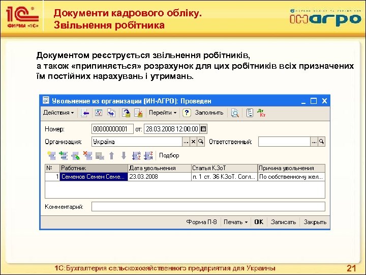This screenshot has height=275, width=366.
Task: Click the Работник column header
Action: tap(94, 168)
